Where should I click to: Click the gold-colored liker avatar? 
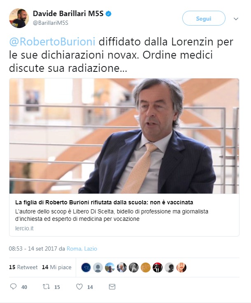coord(146,267)
